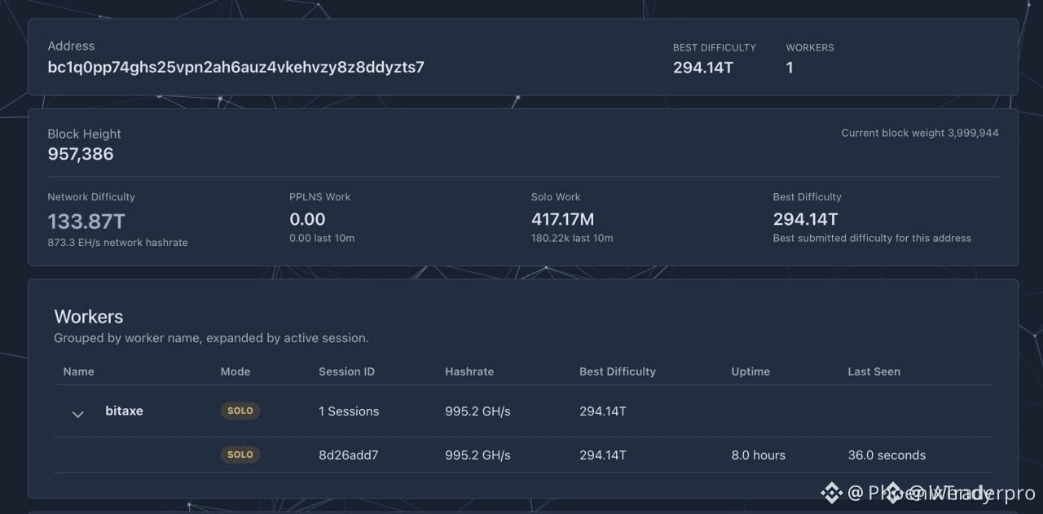Click the 294.14T value in address card

click(703, 68)
